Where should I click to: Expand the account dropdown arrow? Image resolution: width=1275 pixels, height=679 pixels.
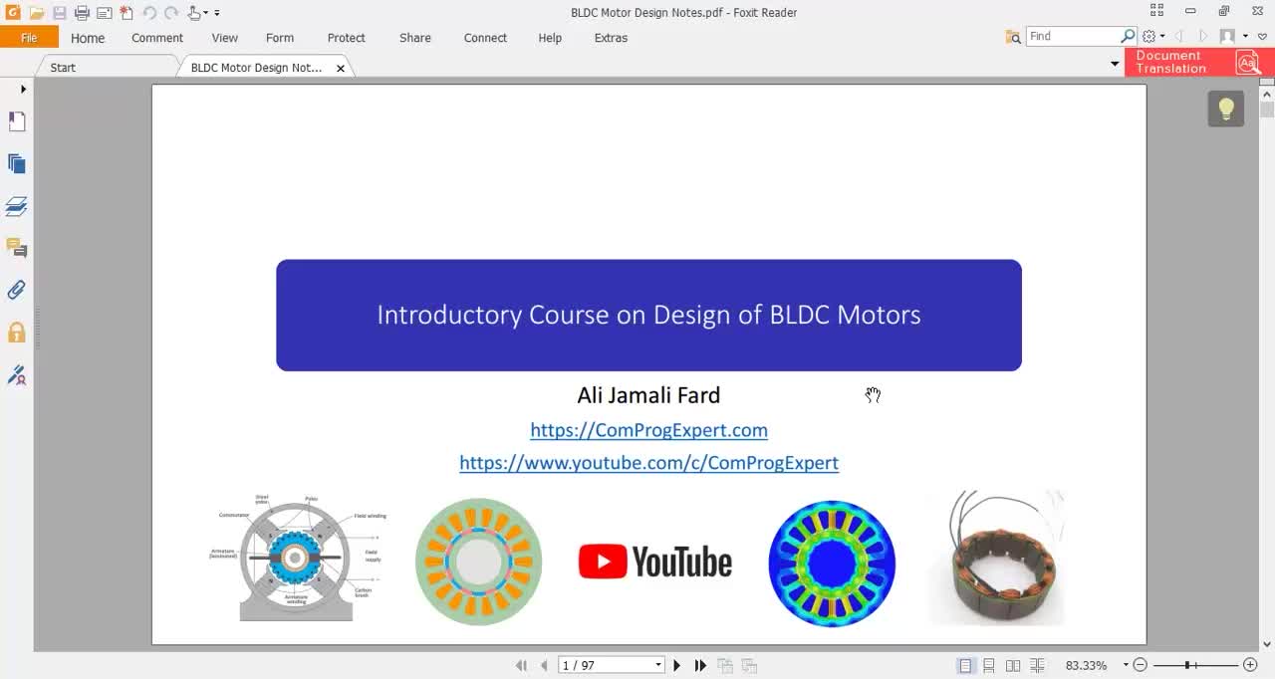tap(1245, 37)
